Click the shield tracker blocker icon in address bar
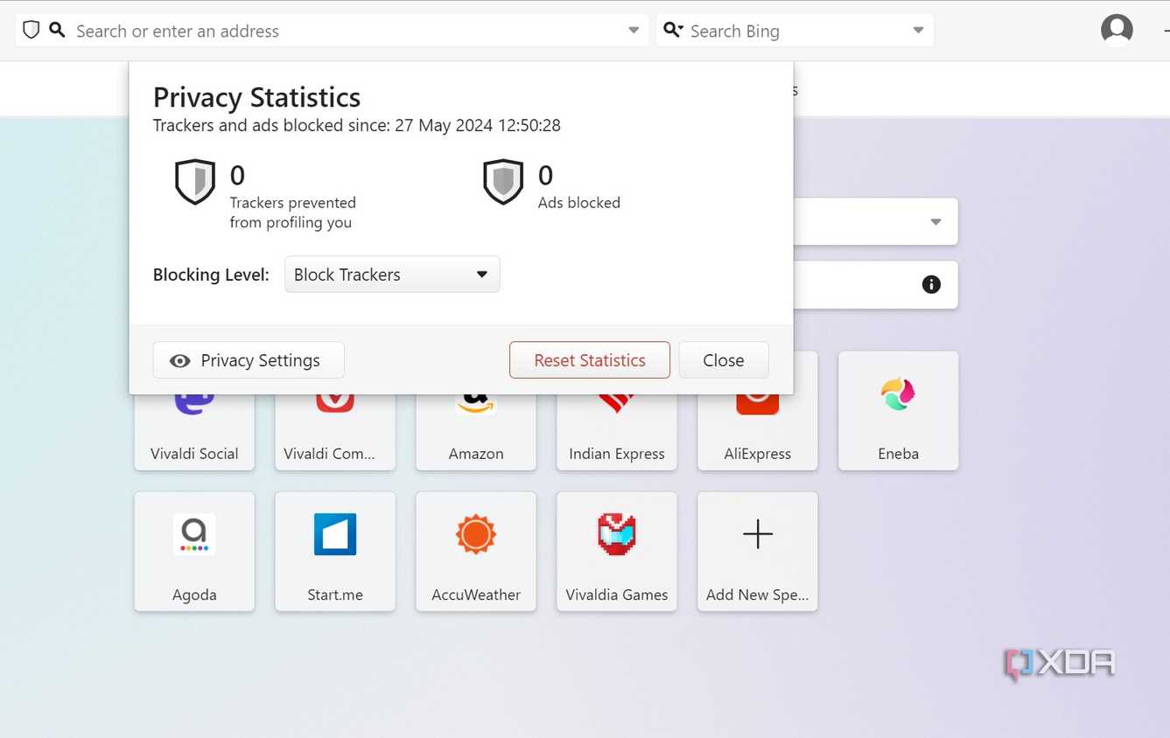Image resolution: width=1170 pixels, height=738 pixels. pyautogui.click(x=32, y=30)
